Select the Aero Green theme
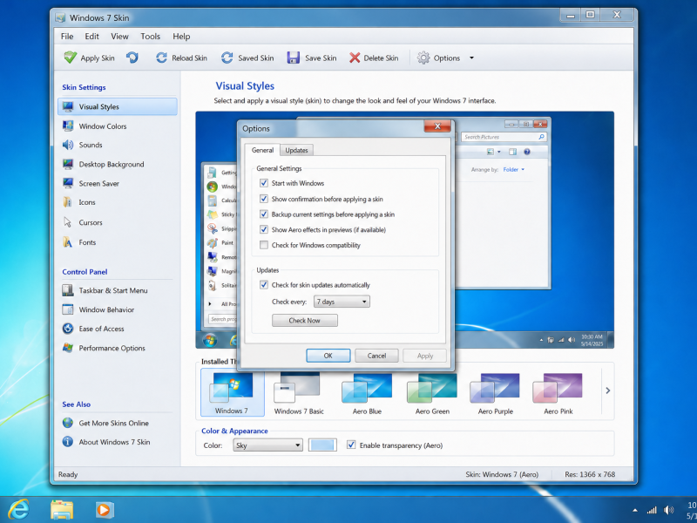Viewport: 697px width, 523px height. pos(432,393)
